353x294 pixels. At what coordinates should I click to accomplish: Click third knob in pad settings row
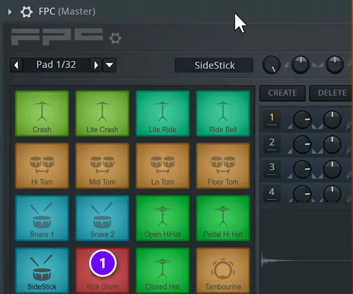[335, 65]
